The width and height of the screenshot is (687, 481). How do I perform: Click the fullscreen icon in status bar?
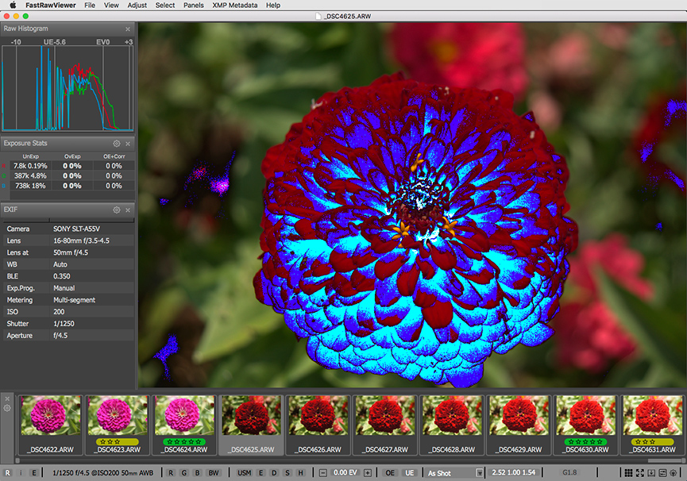pyautogui.click(x=640, y=473)
